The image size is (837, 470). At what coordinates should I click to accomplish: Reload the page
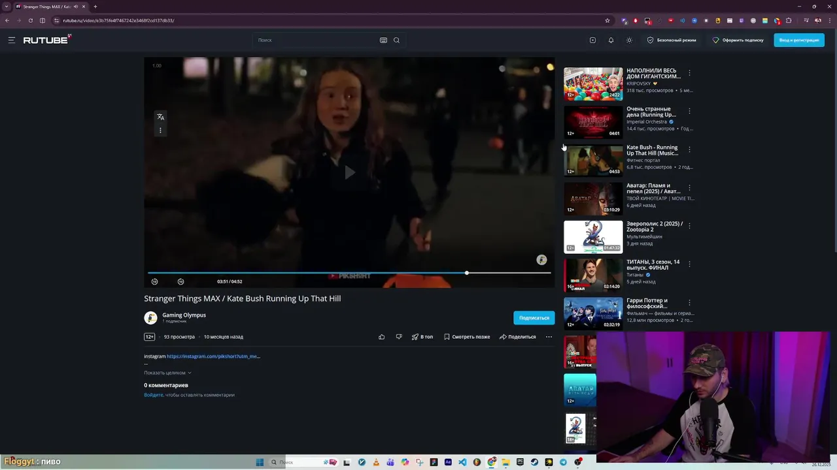(30, 20)
